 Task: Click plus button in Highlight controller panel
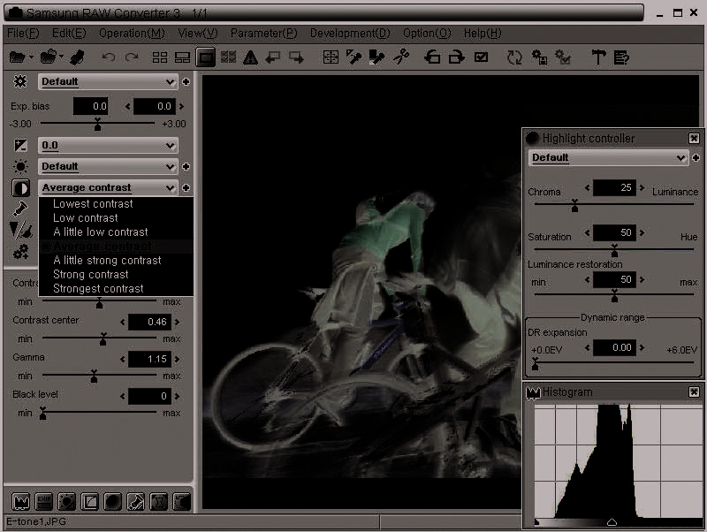(696, 158)
